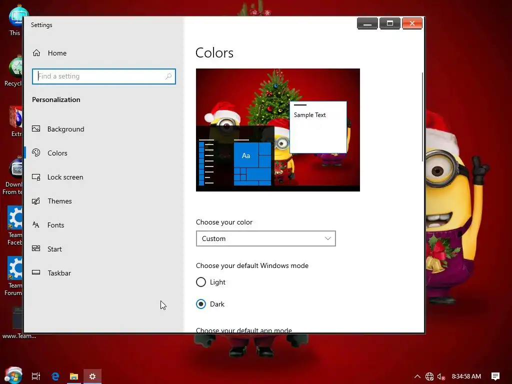This screenshot has width=512, height=384.
Task: Click the muted speaker tray icon
Action: coord(441,376)
